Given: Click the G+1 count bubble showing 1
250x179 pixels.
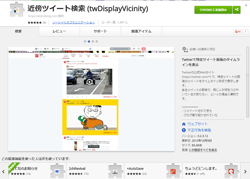Looking at the screenshot, I should tap(245, 32).
